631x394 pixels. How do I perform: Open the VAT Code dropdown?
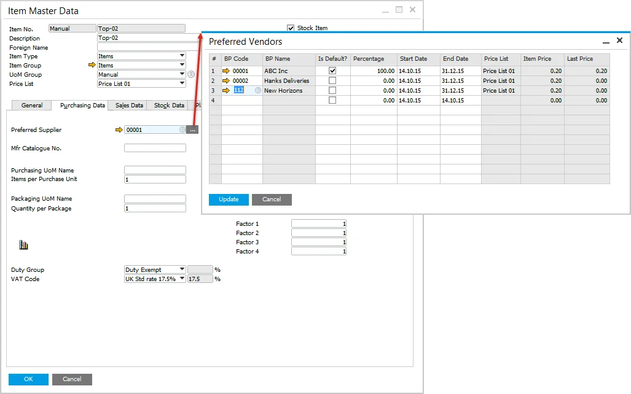182,279
